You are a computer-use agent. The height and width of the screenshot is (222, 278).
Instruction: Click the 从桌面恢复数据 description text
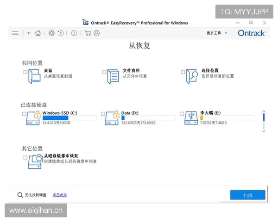point(58,76)
